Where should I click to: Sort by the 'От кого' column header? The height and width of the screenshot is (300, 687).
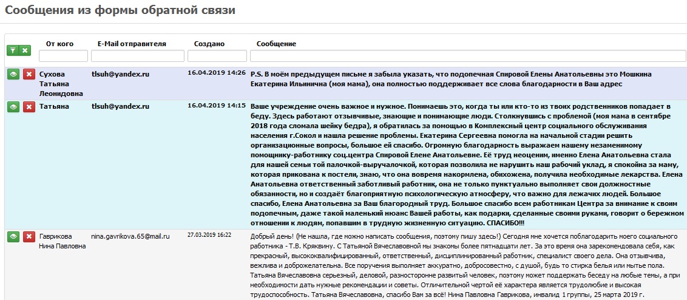[x=59, y=44]
